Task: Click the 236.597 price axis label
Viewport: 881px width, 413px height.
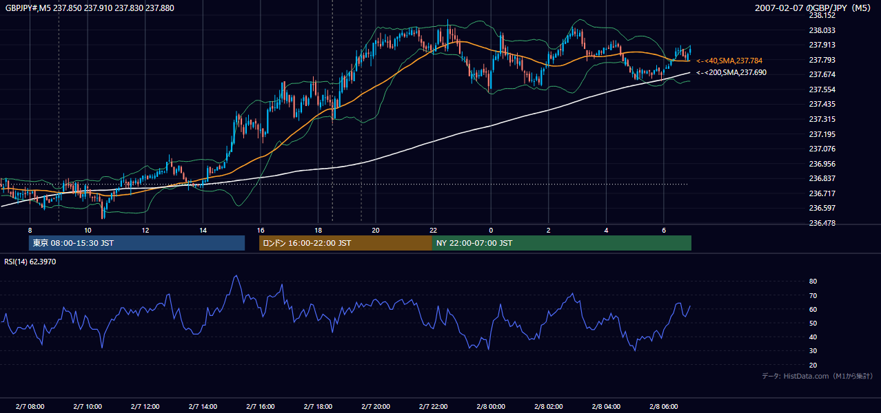Action: pyautogui.click(x=822, y=208)
